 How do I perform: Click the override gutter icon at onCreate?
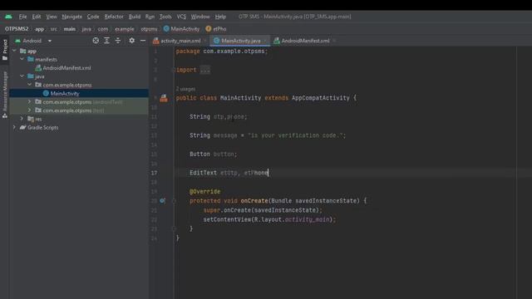click(163, 201)
